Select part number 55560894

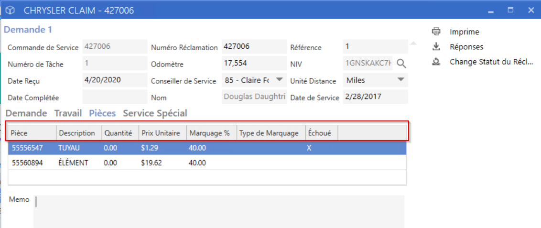(27, 163)
